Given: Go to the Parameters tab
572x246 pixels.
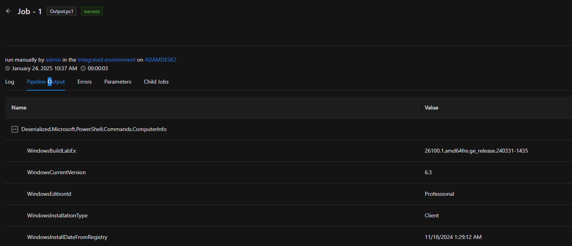Looking at the screenshot, I should [118, 82].
